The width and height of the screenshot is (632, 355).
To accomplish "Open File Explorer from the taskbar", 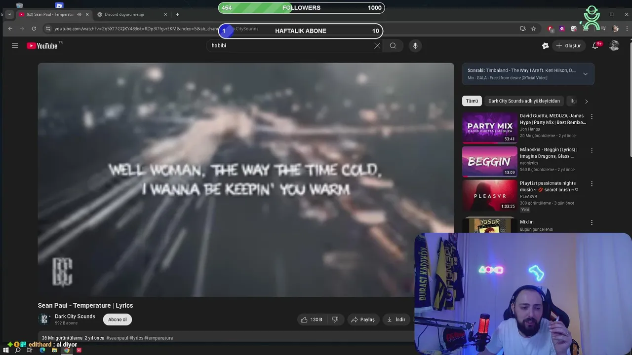I will [x=54, y=350].
